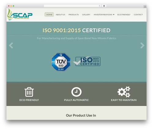
Task: Maximize the window with green button
Action: [x=13, y=6]
